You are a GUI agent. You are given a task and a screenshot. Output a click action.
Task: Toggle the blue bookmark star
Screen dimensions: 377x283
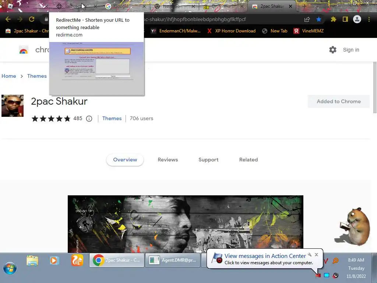click(319, 19)
